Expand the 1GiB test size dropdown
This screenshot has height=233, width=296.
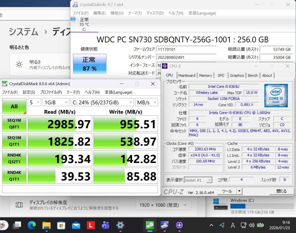coord(56,102)
